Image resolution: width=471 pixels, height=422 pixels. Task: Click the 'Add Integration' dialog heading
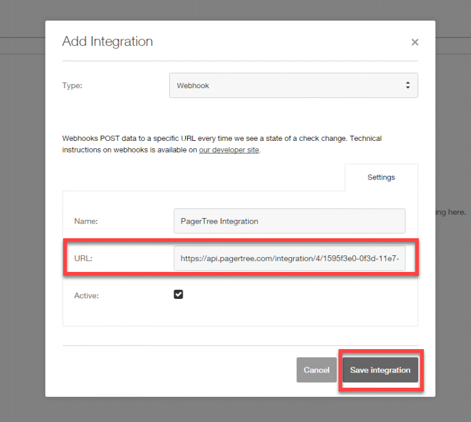(x=107, y=42)
